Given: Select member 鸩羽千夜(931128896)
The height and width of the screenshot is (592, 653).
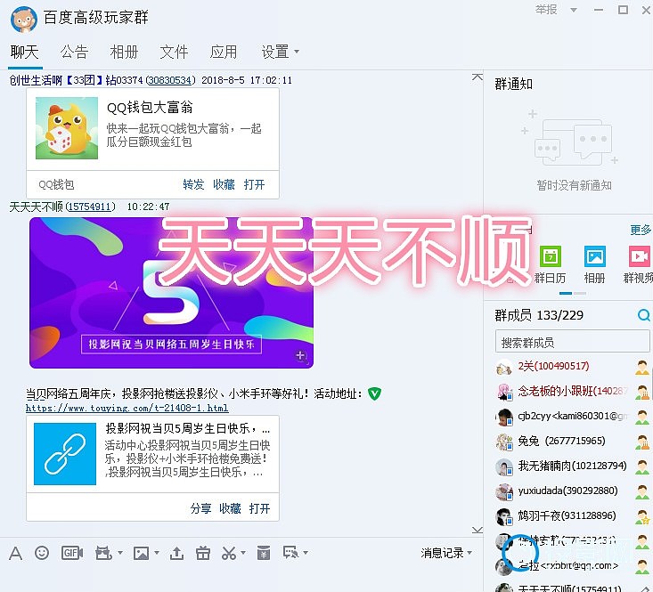Looking at the screenshot, I should click(x=572, y=516).
